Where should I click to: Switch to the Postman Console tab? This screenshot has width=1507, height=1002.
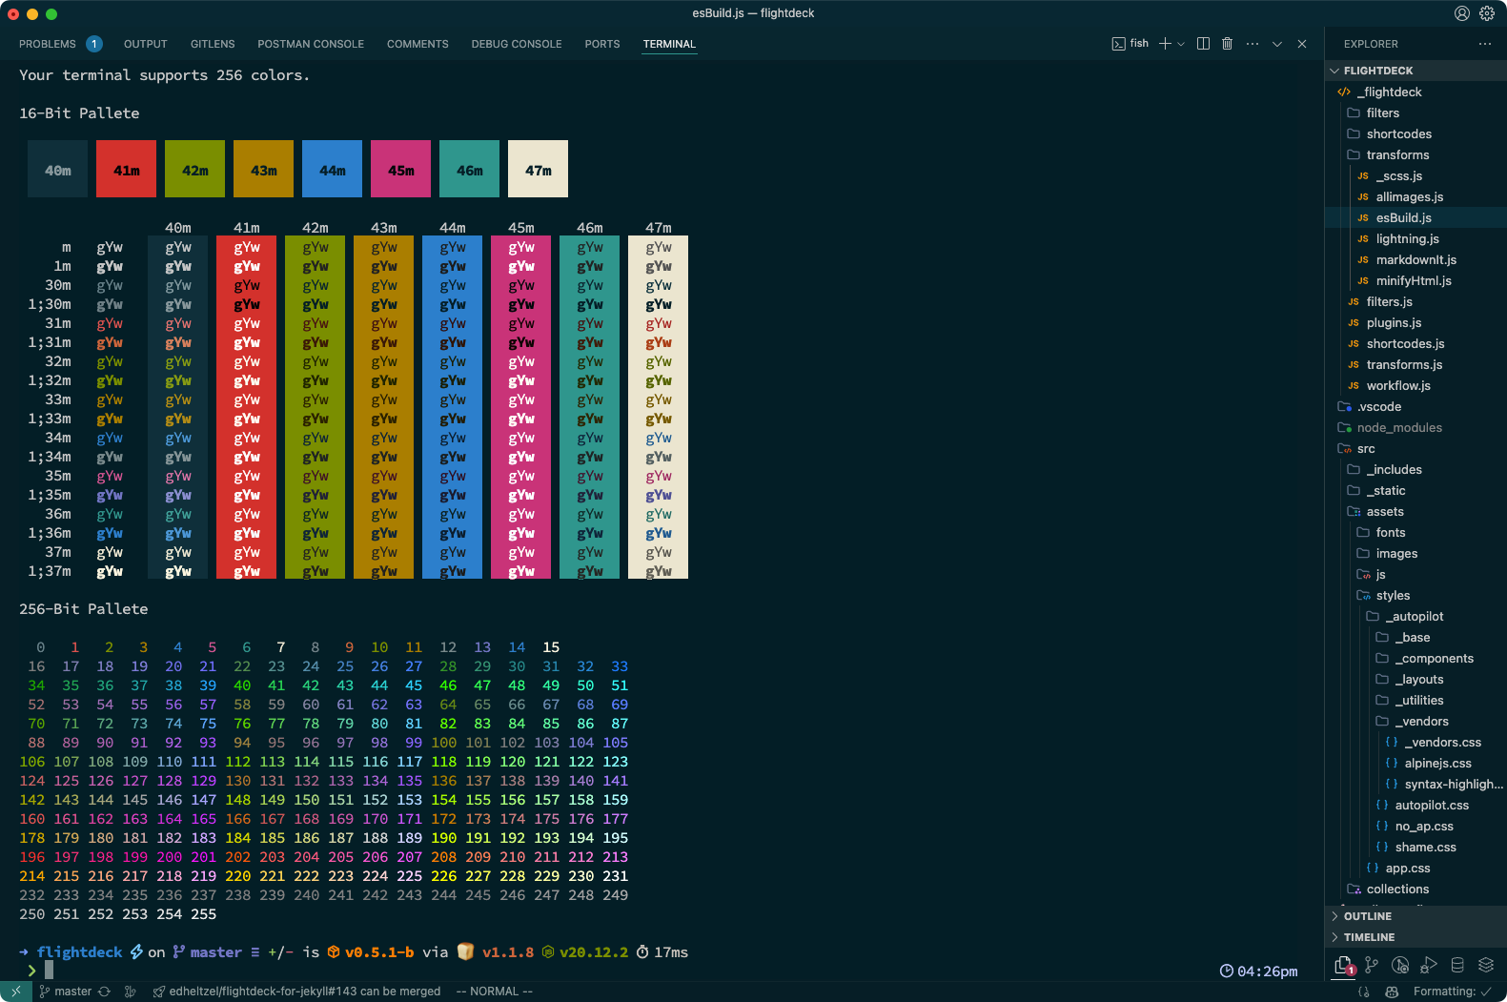(311, 44)
